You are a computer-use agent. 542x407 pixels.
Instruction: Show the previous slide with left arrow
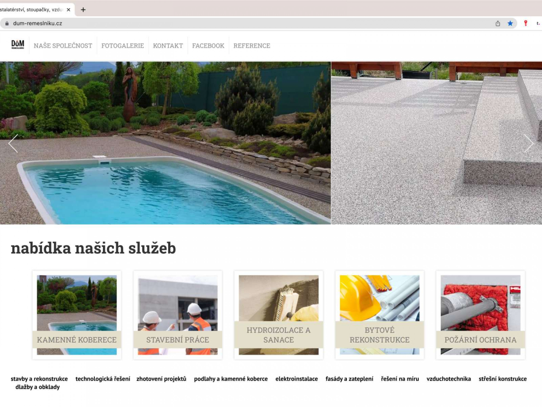pyautogui.click(x=13, y=143)
